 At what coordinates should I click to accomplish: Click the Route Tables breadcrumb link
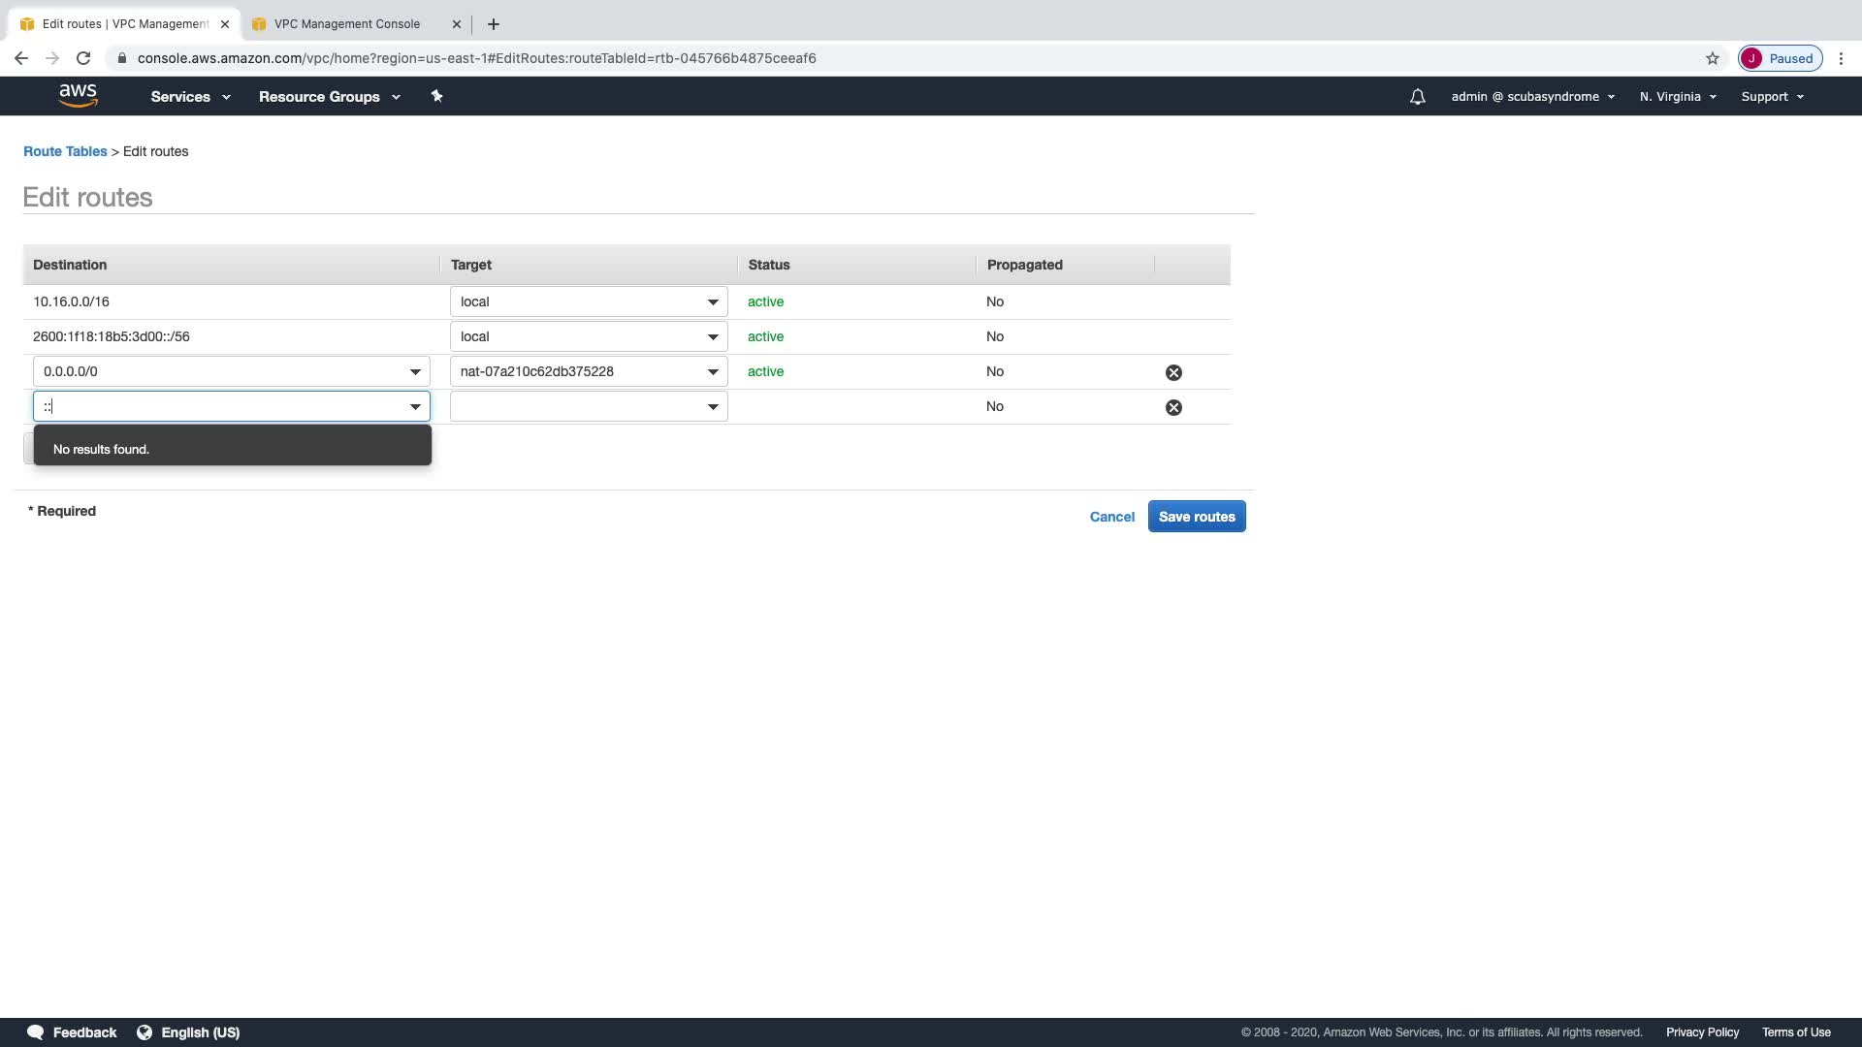click(65, 151)
